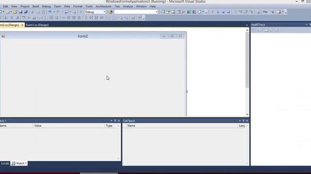Screen dimensions: 311x174
Task: Open the Call Stack window options dropdown
Action: click(x=240, y=120)
